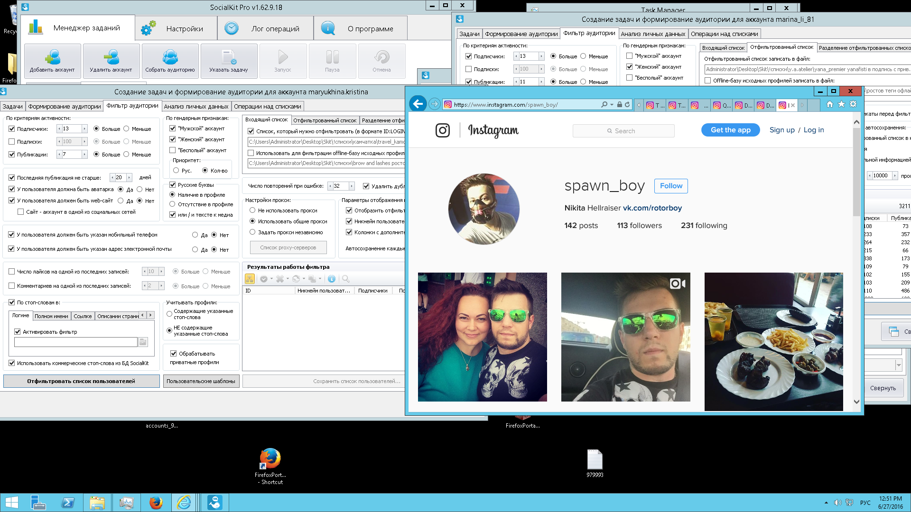Click 'Пользовательские шаблоны' button
This screenshot has width=911, height=512.
(201, 381)
